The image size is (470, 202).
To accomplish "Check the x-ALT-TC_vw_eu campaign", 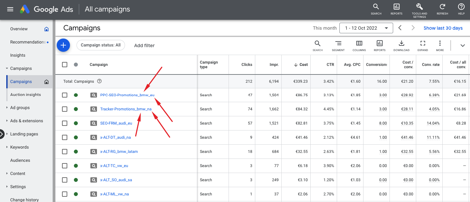I will click(65, 166).
